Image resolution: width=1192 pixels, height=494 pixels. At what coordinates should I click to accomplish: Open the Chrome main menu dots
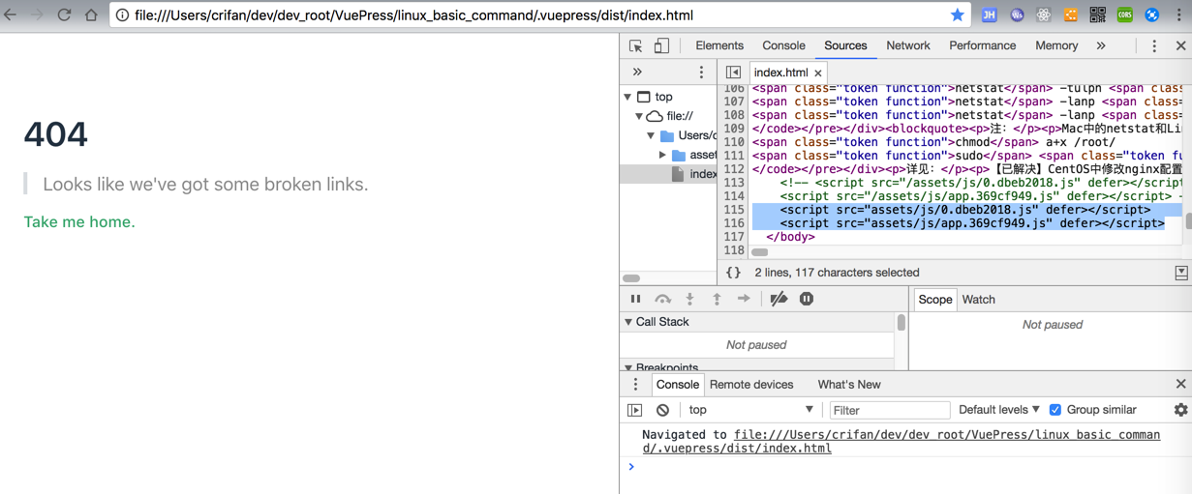1178,15
